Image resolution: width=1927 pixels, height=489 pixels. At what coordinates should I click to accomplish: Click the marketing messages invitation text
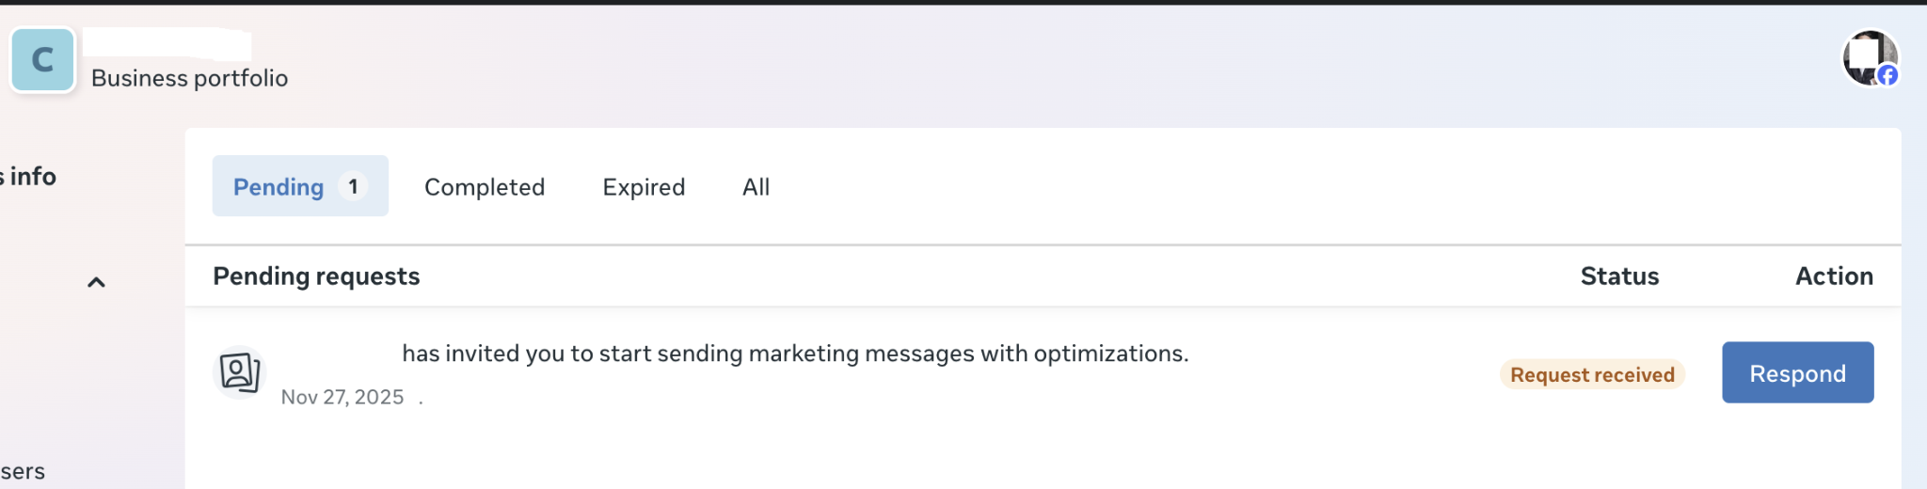(795, 354)
